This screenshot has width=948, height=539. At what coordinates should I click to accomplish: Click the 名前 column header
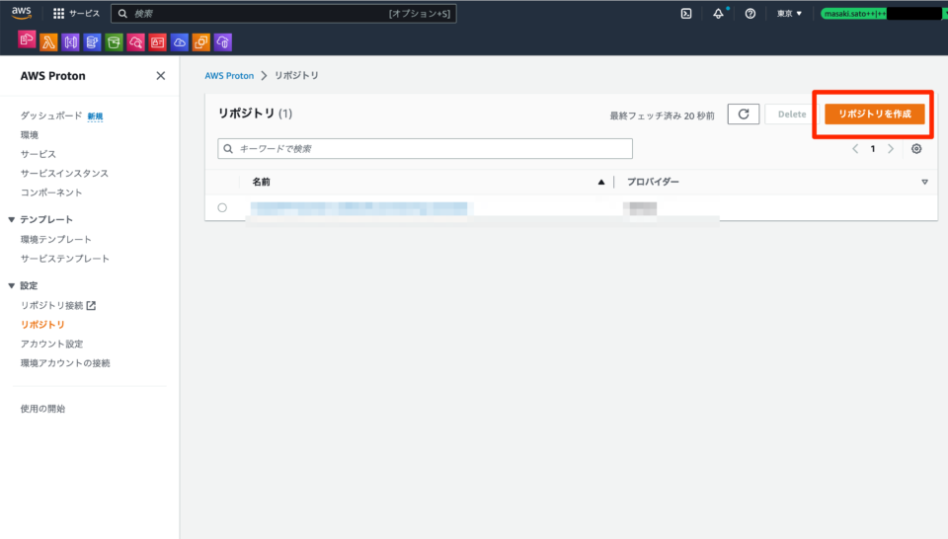(x=261, y=182)
